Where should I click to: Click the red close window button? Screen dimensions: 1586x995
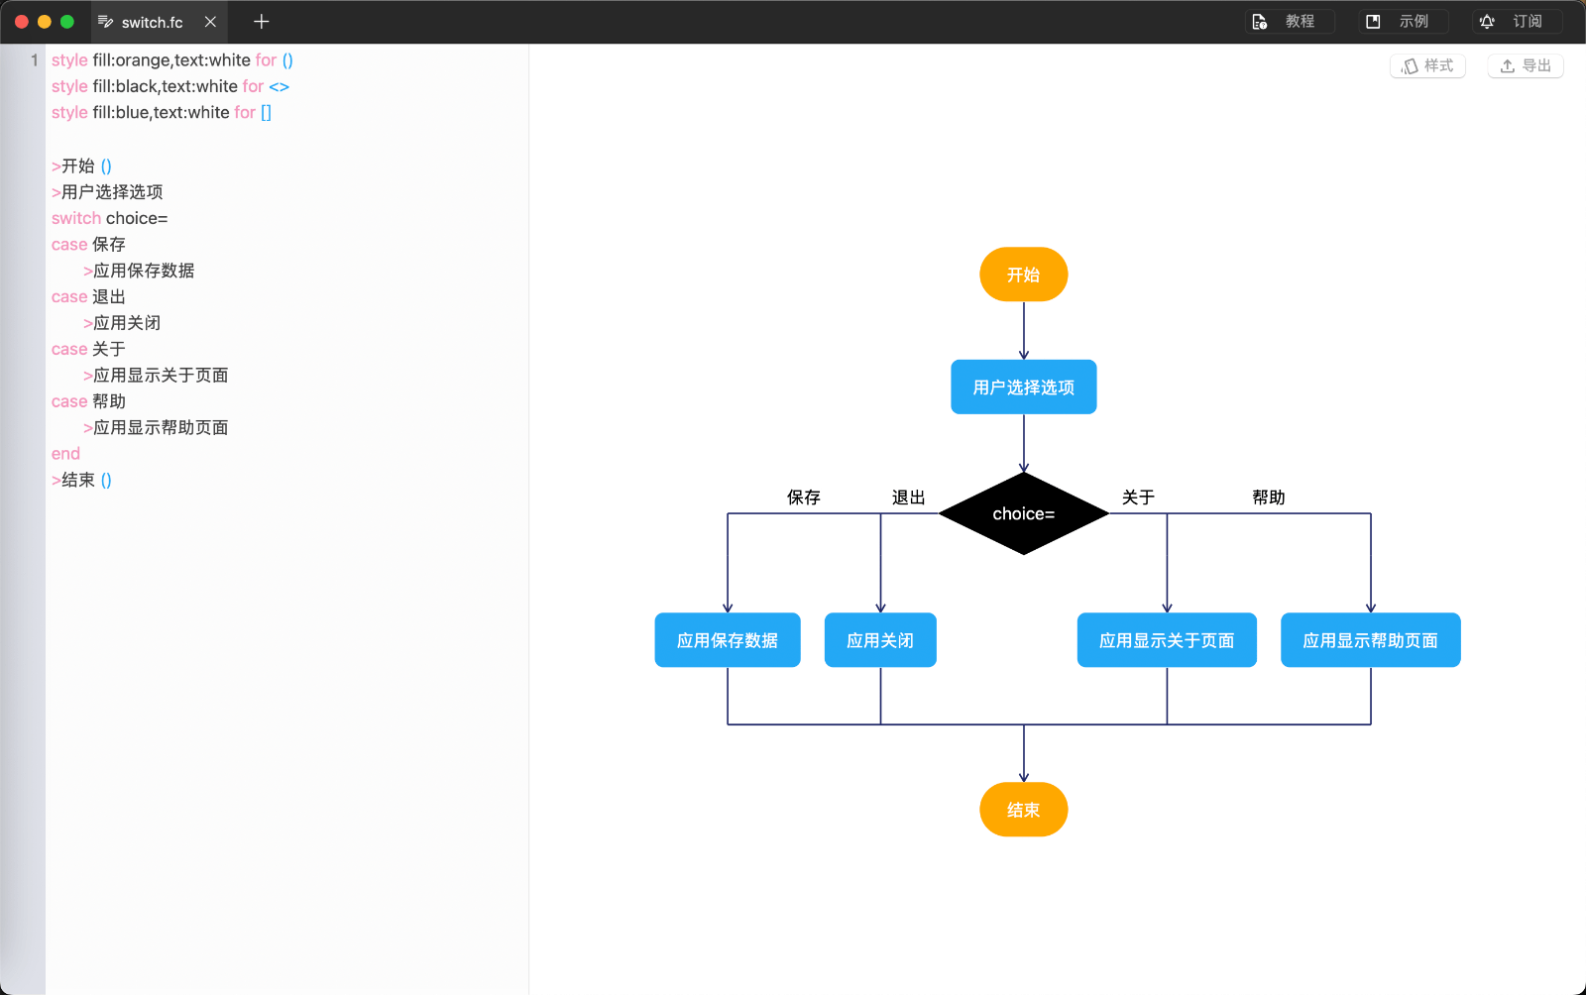(22, 22)
